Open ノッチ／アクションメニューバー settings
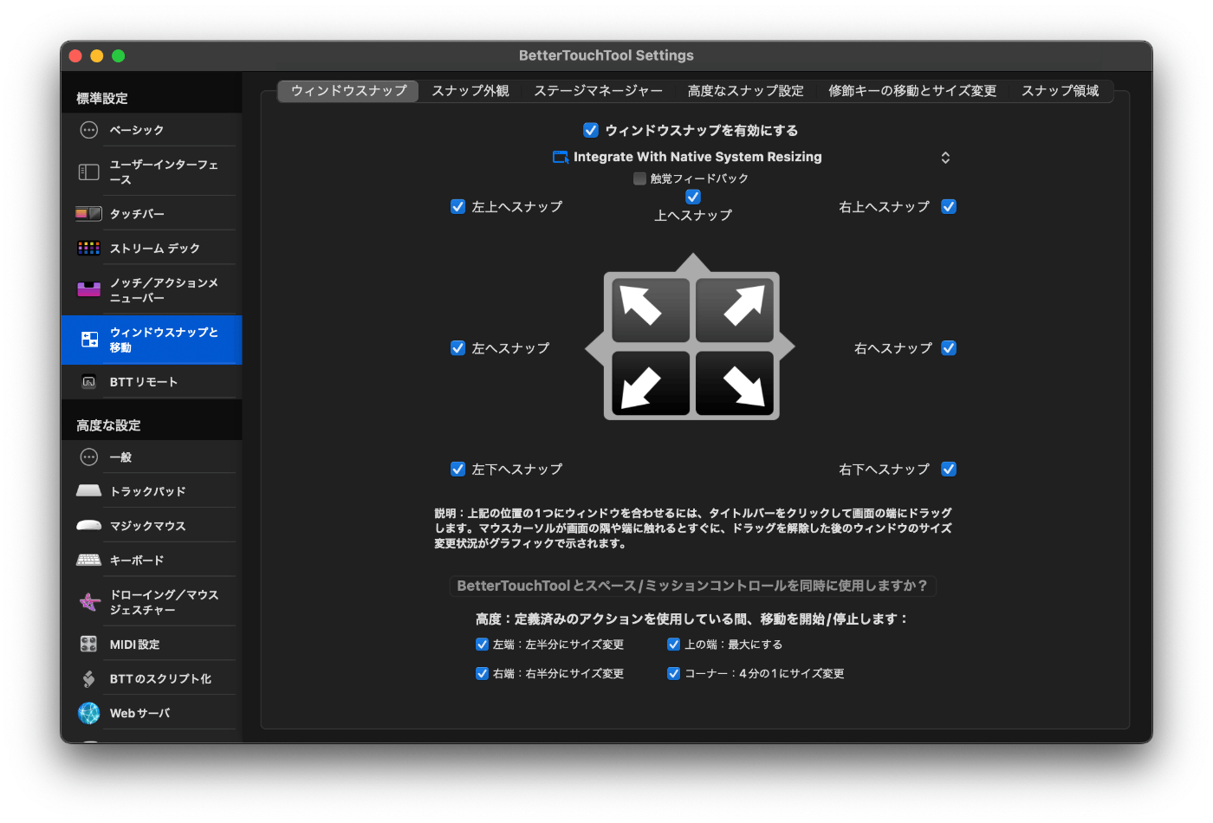The image size is (1213, 823). (88, 288)
